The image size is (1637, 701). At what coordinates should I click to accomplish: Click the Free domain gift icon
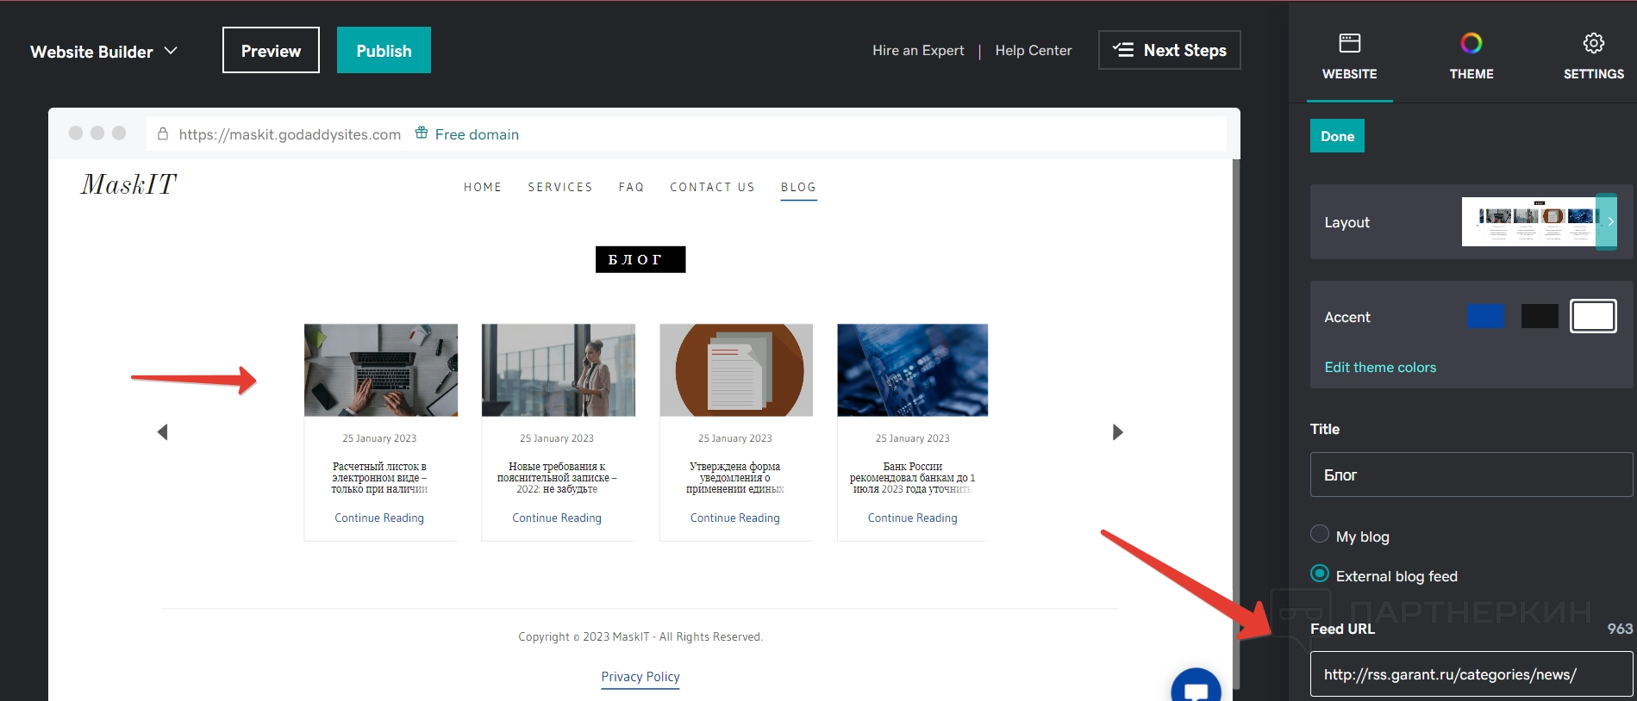(x=422, y=133)
